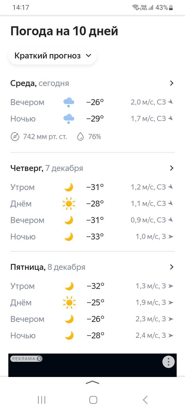Tap the moon icon for Thursday morning
This screenshot has height=412, width=185.
(69, 187)
